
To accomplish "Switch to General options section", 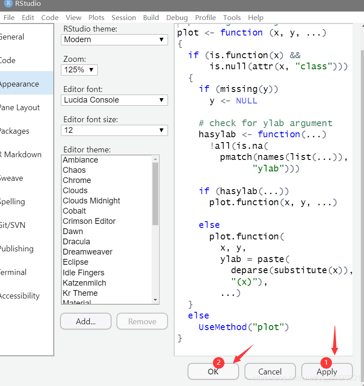I will coord(26,37).
